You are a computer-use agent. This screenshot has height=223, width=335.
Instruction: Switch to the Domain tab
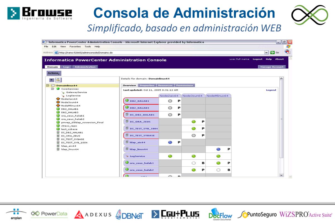click(52, 67)
